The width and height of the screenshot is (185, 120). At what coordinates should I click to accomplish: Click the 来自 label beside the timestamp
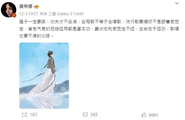point(43,14)
